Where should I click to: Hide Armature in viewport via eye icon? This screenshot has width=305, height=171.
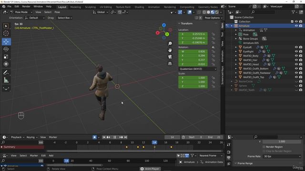coord(296,26)
